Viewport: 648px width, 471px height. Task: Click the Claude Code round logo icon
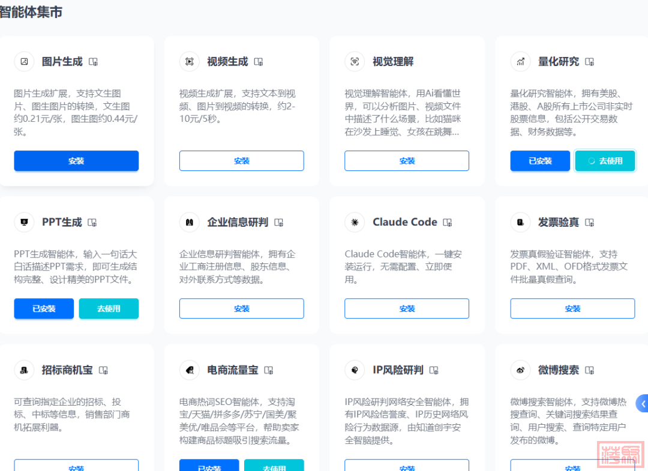click(x=355, y=222)
